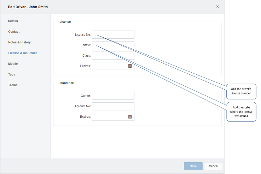Go to Notes & History

click(20, 42)
